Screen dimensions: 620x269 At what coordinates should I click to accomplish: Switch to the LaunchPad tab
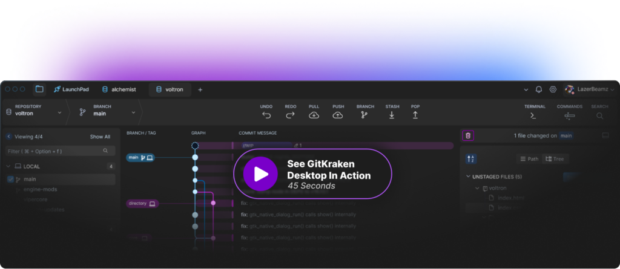tap(71, 89)
